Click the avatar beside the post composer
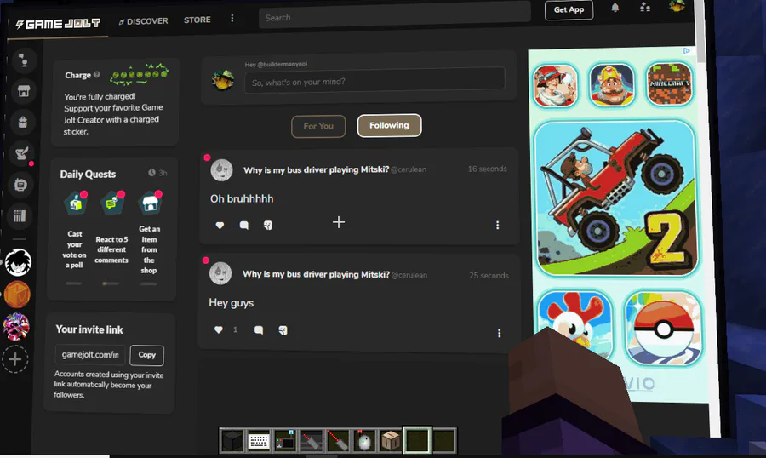The height and width of the screenshot is (458, 766). (x=223, y=80)
